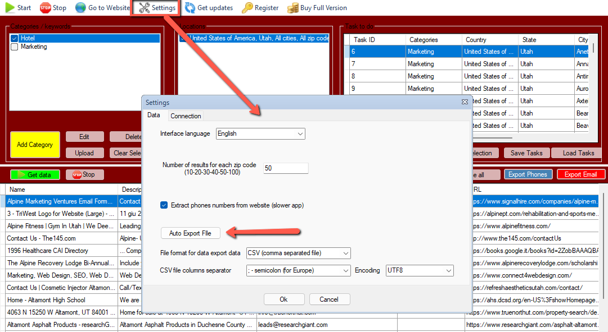Open the Encoding UTF8 dropdown
Screen dimensions: 608x332
[448, 271]
